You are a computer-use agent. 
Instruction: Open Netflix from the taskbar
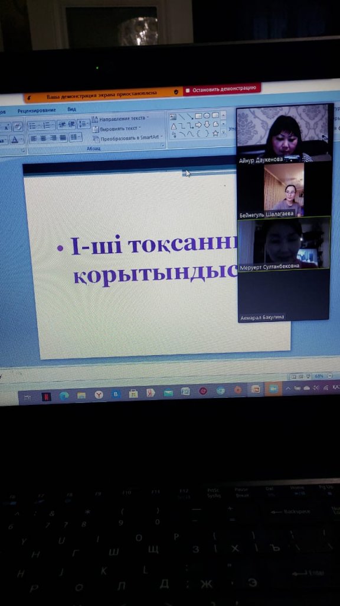46,396
